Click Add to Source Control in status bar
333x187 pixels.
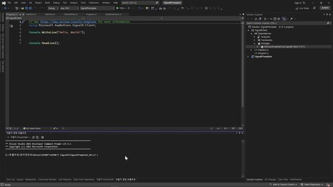click(283, 185)
